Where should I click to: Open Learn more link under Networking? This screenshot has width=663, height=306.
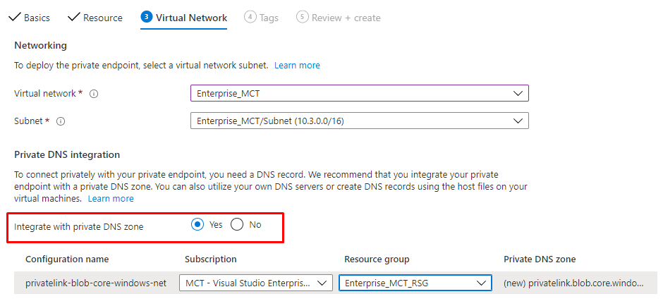pos(297,65)
